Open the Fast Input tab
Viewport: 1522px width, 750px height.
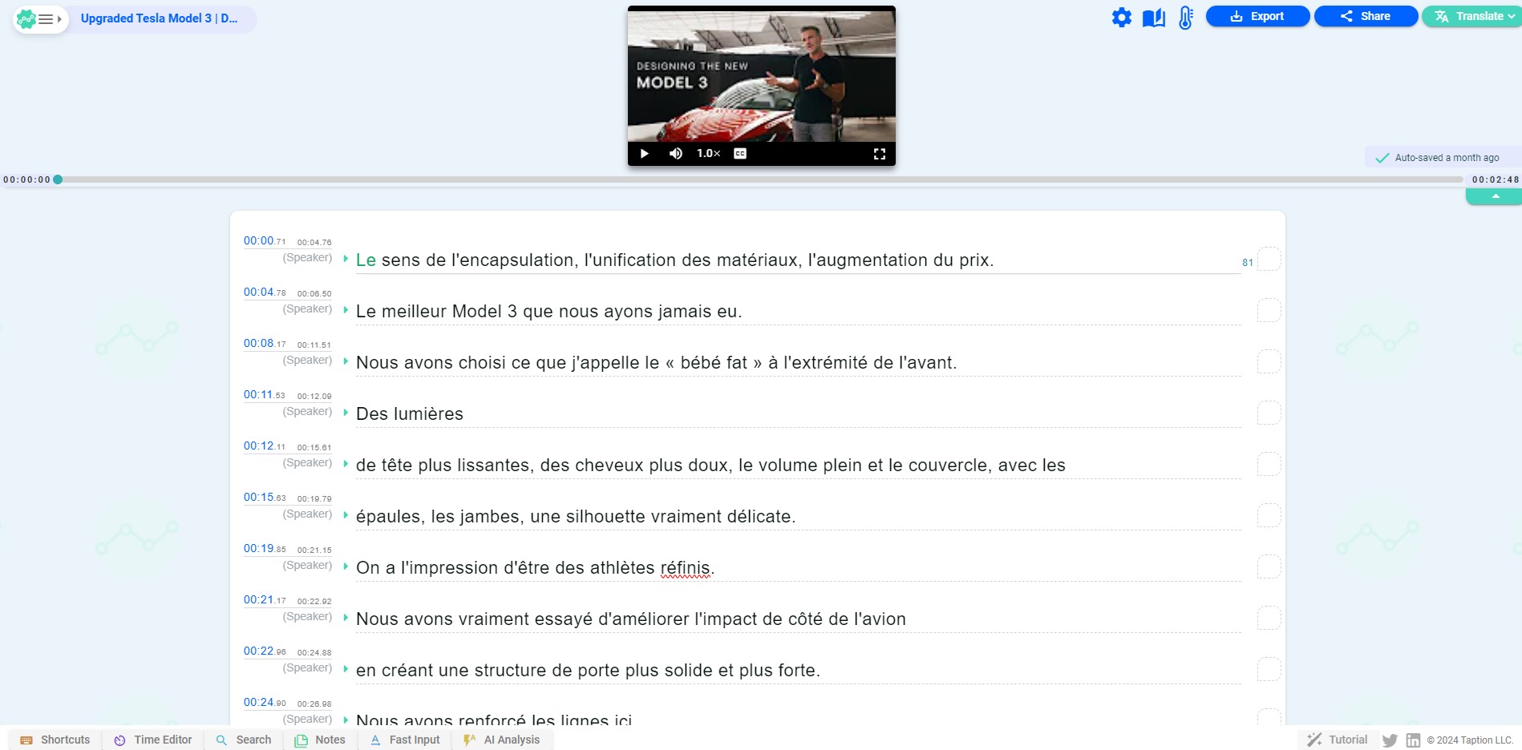pyautogui.click(x=405, y=740)
